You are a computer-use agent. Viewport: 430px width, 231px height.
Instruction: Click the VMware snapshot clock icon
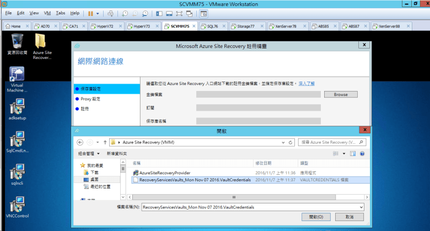pos(125,13)
